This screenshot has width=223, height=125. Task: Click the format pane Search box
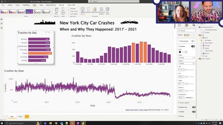186,31
